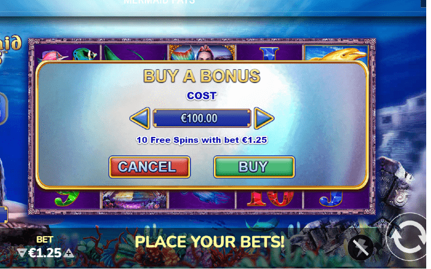
Task: Spin the reels with circular arrow button
Action: [x=408, y=237]
